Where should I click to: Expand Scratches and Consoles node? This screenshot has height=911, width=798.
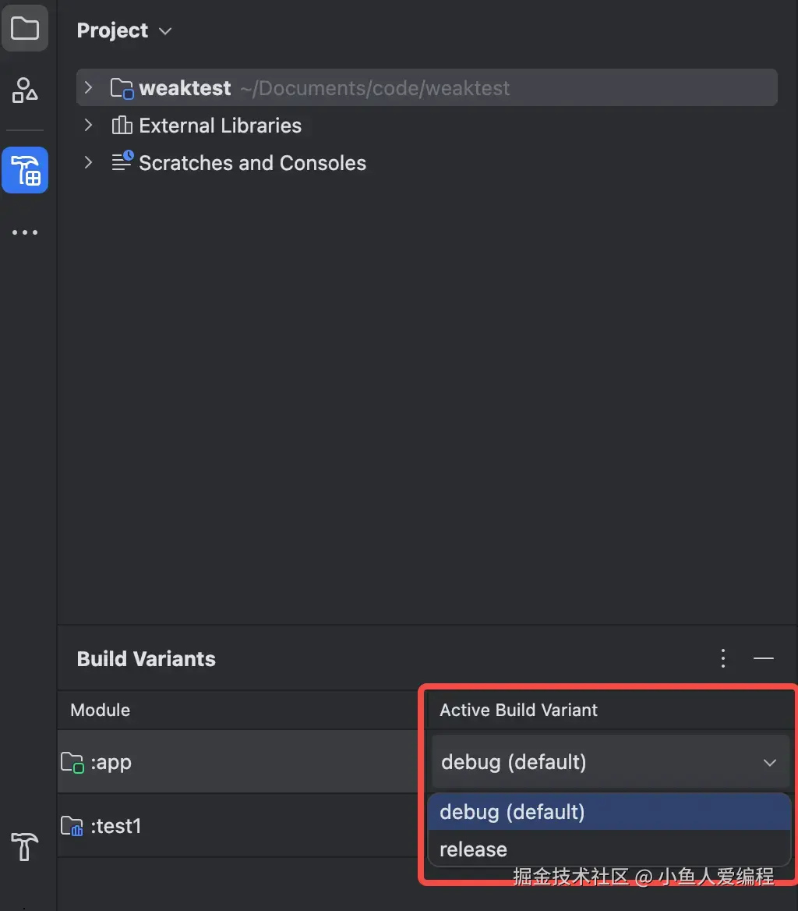88,163
